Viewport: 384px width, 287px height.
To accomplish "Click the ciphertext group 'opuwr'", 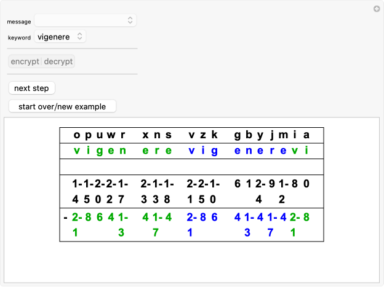I will (x=98, y=135).
